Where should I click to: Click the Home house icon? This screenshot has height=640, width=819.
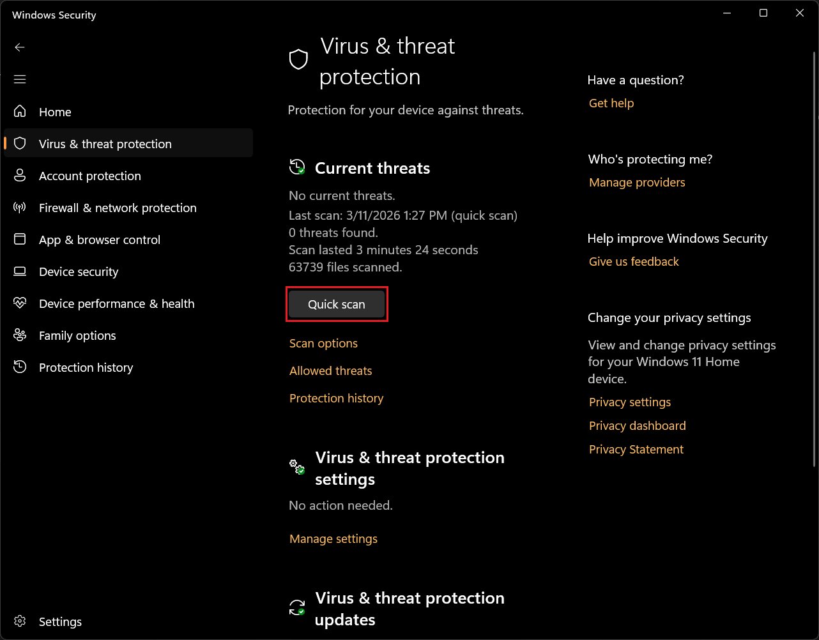coord(20,112)
